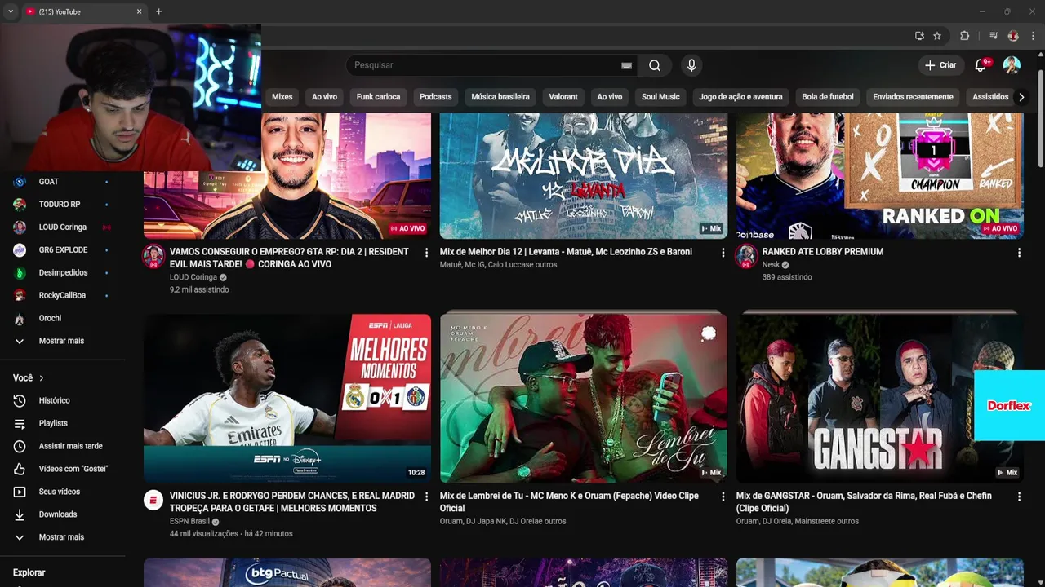Screen dimensions: 1045x587
Task: Open LOUD Coringa channel avatar beside video title
Action: pyautogui.click(x=153, y=256)
